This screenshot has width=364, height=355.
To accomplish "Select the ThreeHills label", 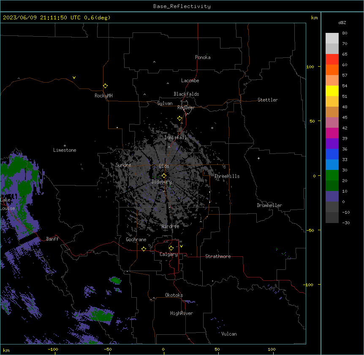I will point(227,176).
